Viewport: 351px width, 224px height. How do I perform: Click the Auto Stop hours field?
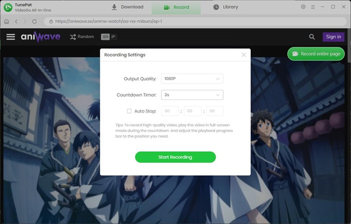(x=169, y=111)
